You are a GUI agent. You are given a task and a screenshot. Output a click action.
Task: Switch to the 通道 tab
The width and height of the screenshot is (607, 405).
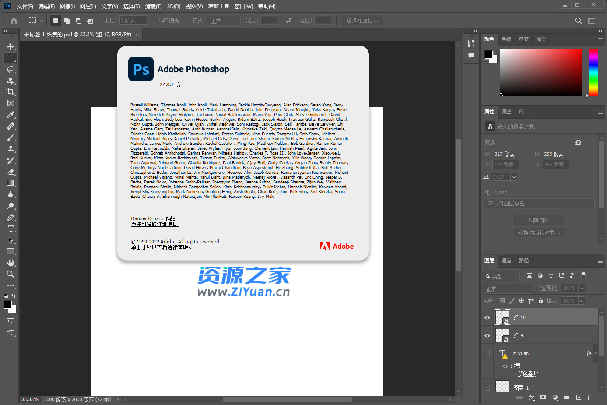click(x=506, y=261)
